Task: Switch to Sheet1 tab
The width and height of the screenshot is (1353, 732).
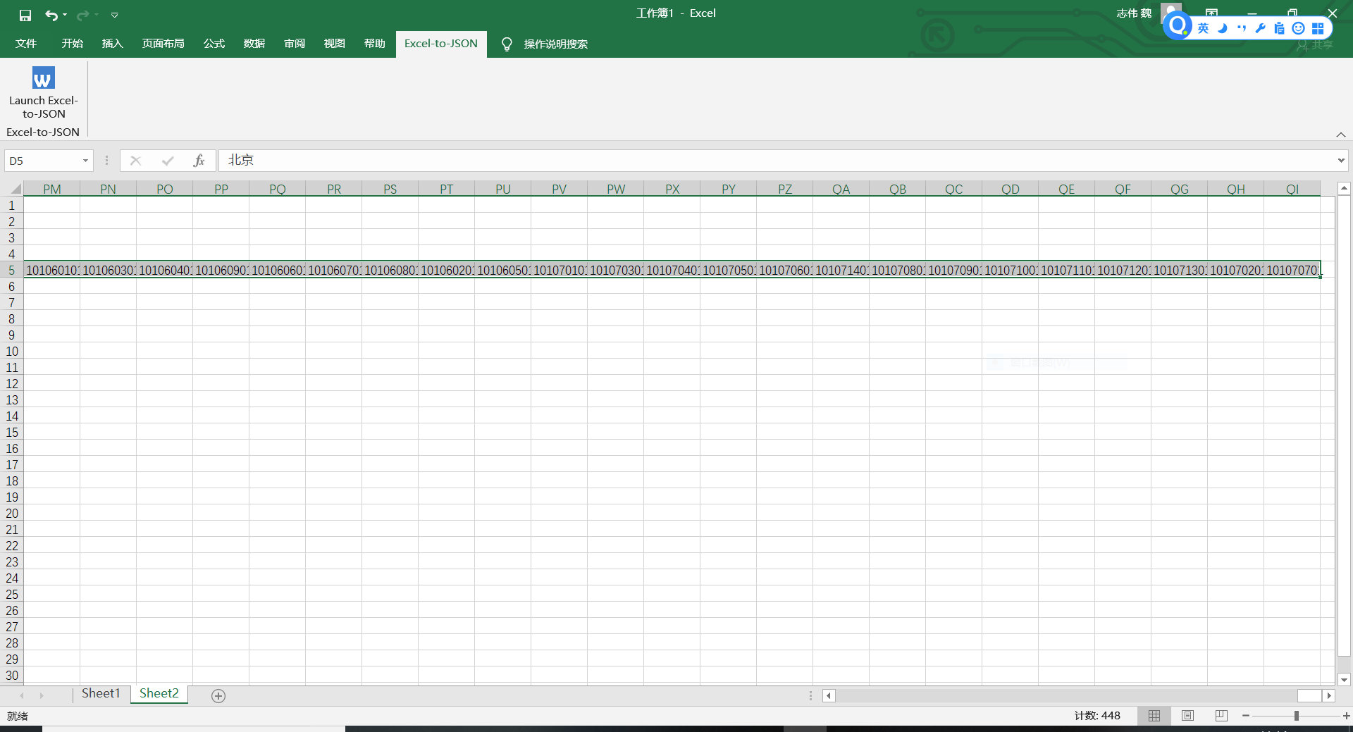Action: click(x=101, y=694)
